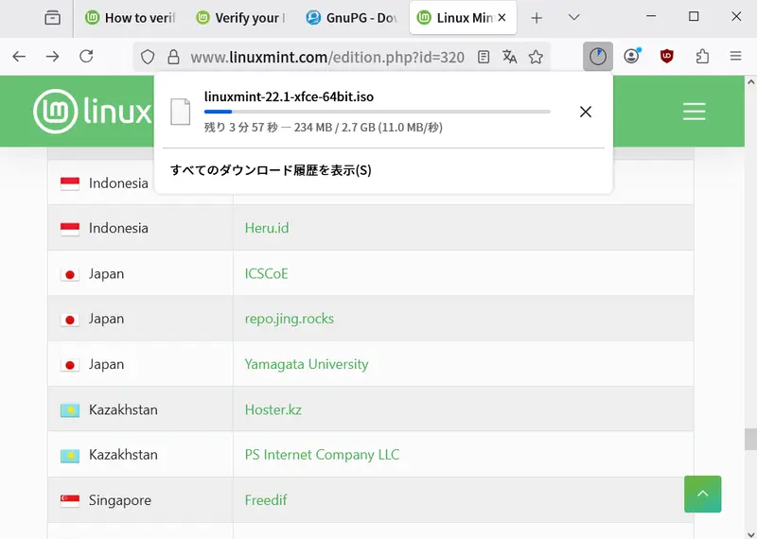Show site security padlock info
This screenshot has height=539, width=757.
(173, 58)
